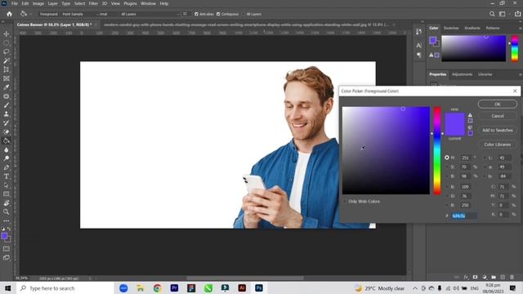The height and width of the screenshot is (294, 523).
Task: Select the Path Selection tool
Action: point(7,185)
